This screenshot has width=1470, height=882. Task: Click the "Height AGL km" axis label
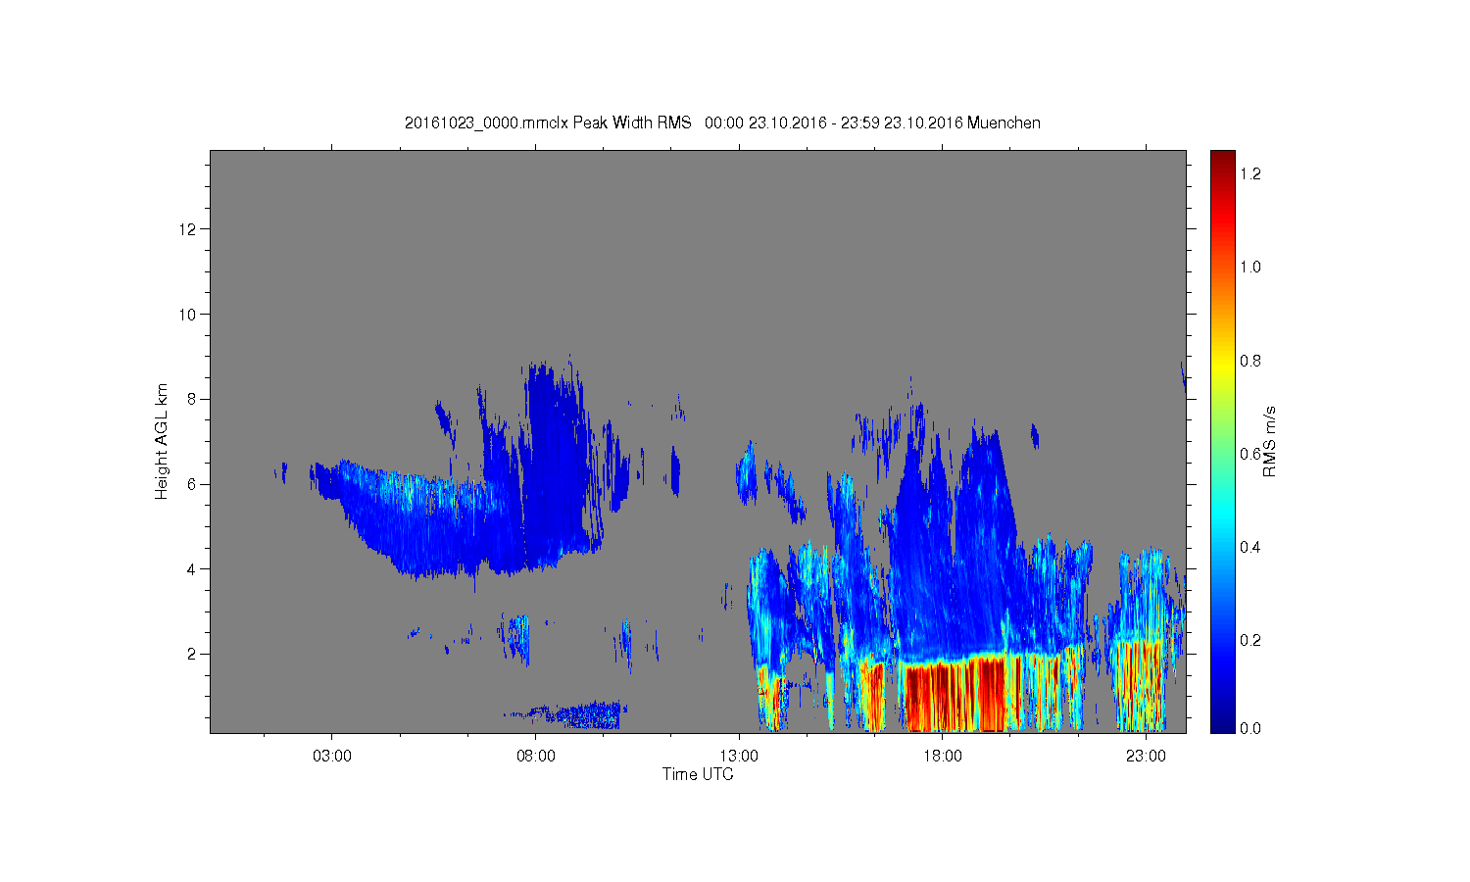[162, 441]
